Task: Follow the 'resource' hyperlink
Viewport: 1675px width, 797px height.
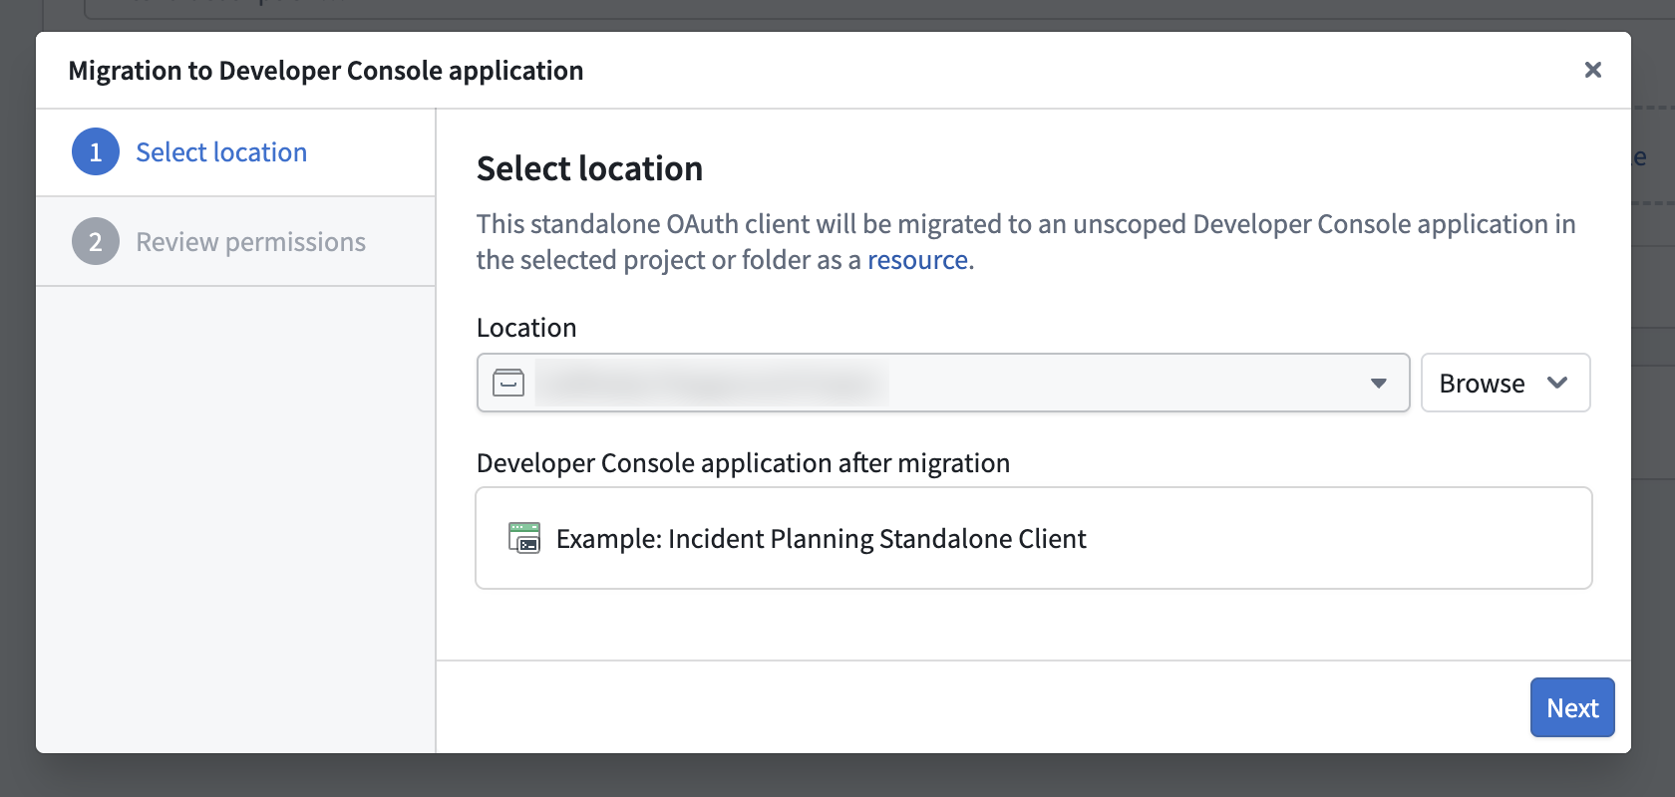Action: [x=917, y=260]
